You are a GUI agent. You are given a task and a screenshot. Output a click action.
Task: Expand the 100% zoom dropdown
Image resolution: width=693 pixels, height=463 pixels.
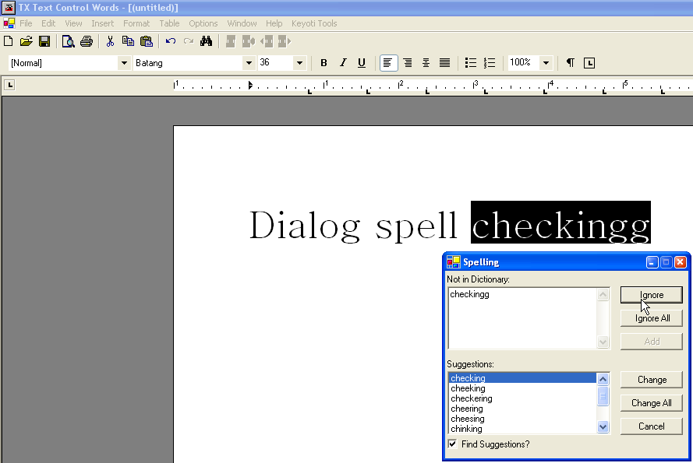click(546, 63)
